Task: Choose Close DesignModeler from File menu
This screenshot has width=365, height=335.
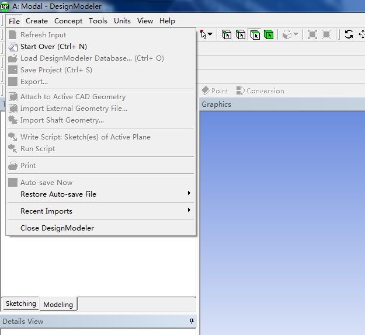Action: (x=100, y=228)
